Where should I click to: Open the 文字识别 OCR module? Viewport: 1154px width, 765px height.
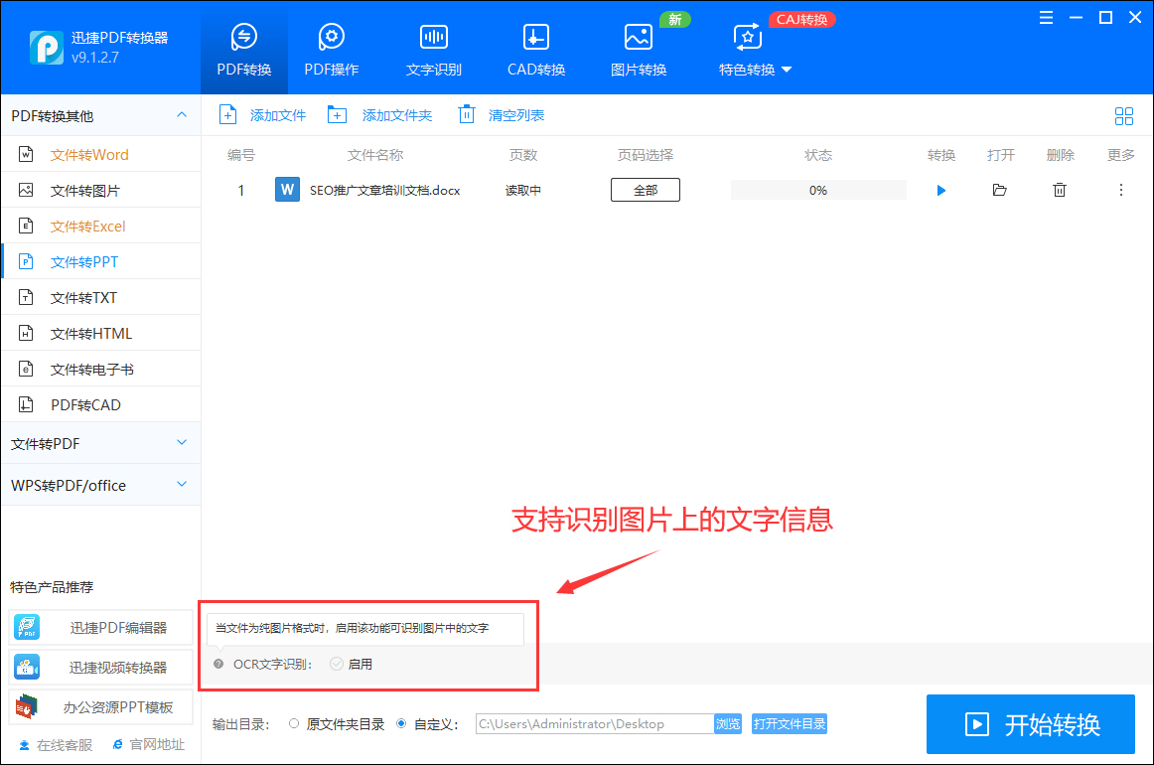[x=433, y=47]
